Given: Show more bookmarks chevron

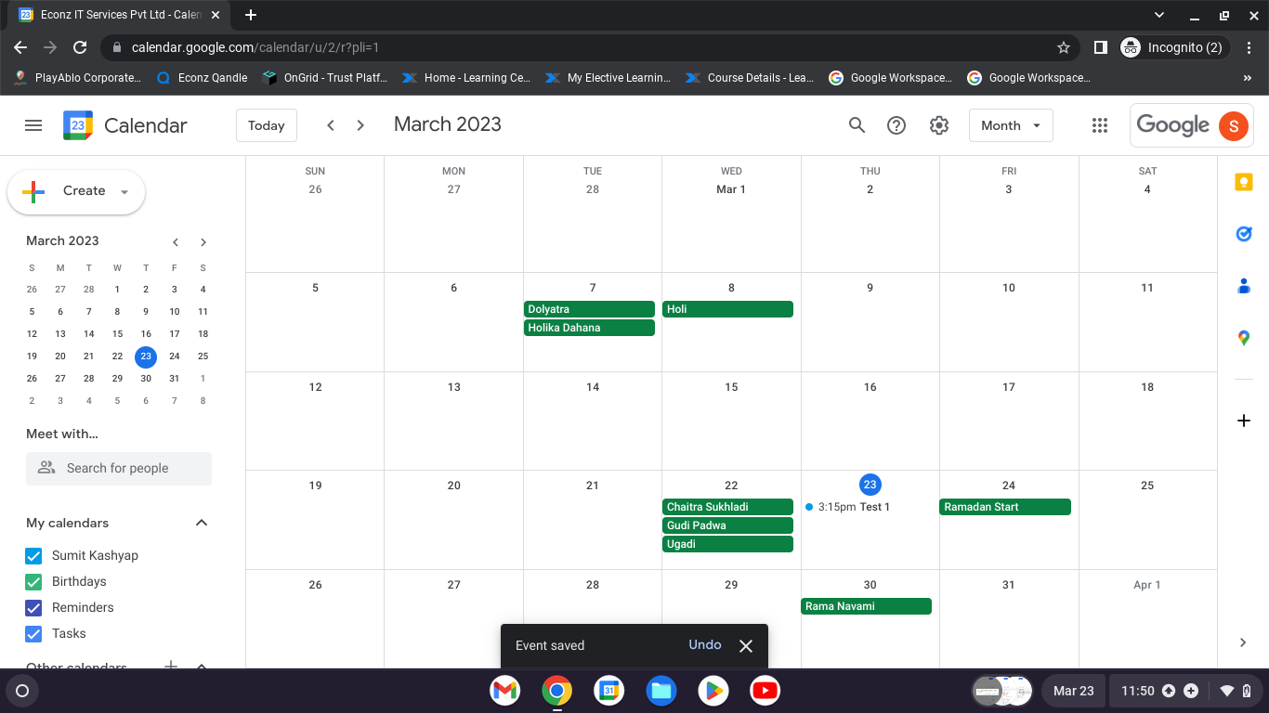Looking at the screenshot, I should point(1248,78).
